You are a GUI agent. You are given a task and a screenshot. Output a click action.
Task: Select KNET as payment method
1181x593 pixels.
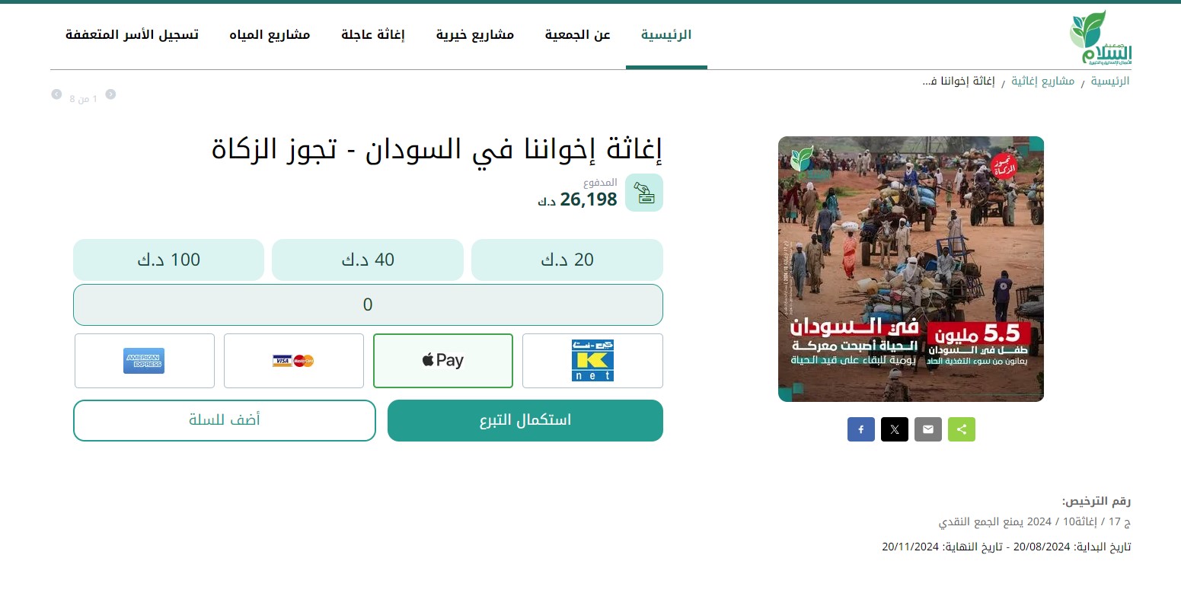pyautogui.click(x=592, y=361)
